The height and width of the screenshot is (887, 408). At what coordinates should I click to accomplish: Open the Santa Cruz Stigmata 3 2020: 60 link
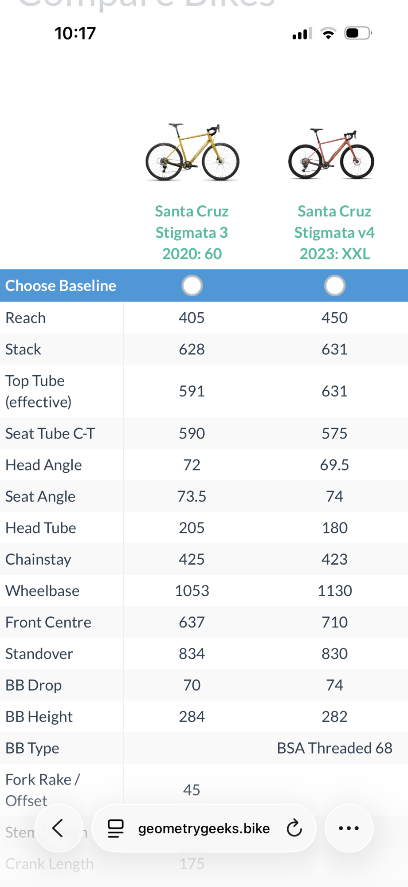(192, 232)
